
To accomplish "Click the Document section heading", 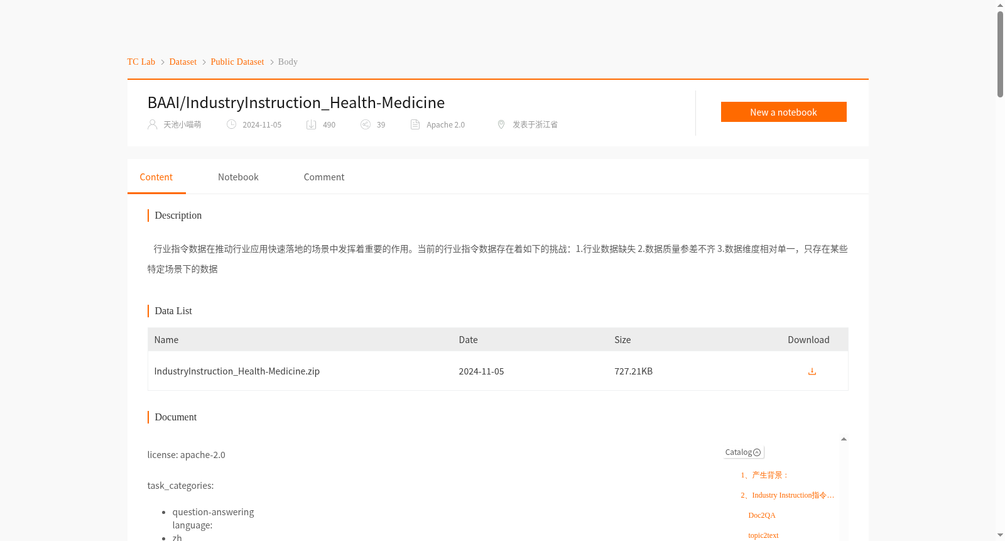I will 176,417.
